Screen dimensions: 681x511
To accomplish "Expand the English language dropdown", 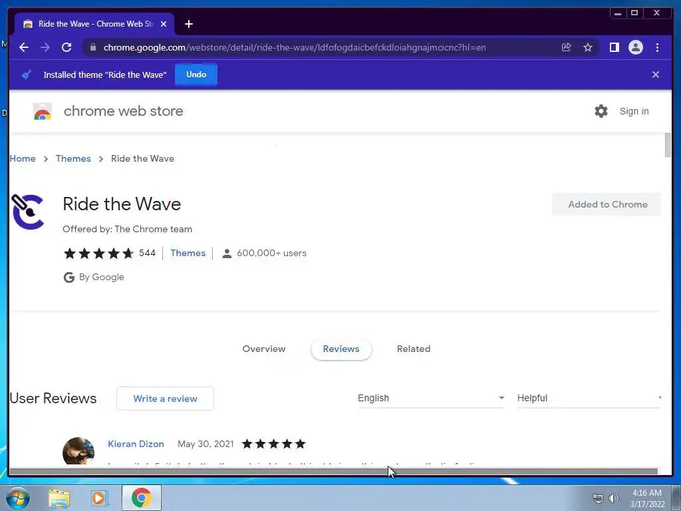I will (x=431, y=398).
